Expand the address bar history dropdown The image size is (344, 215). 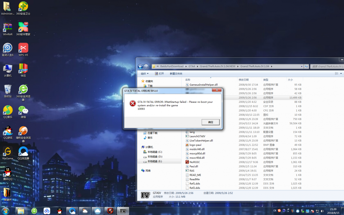tap(302, 67)
